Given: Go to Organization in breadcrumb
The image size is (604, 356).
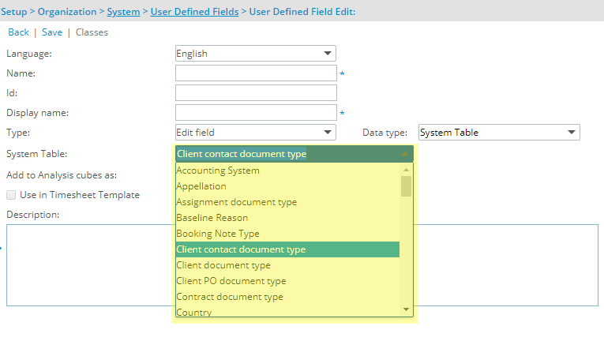Looking at the screenshot, I should pyautogui.click(x=67, y=12).
